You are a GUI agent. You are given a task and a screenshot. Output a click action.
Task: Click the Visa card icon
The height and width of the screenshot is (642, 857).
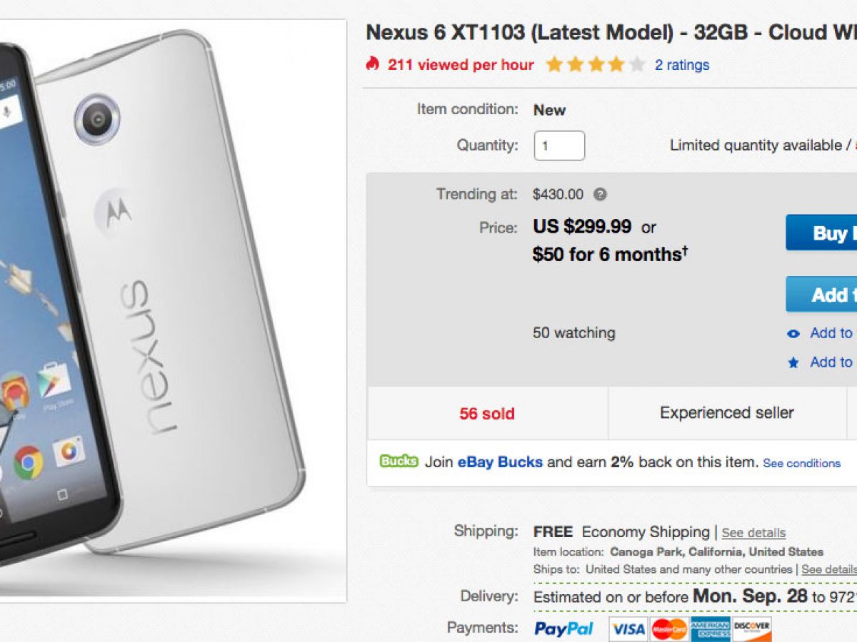(628, 629)
